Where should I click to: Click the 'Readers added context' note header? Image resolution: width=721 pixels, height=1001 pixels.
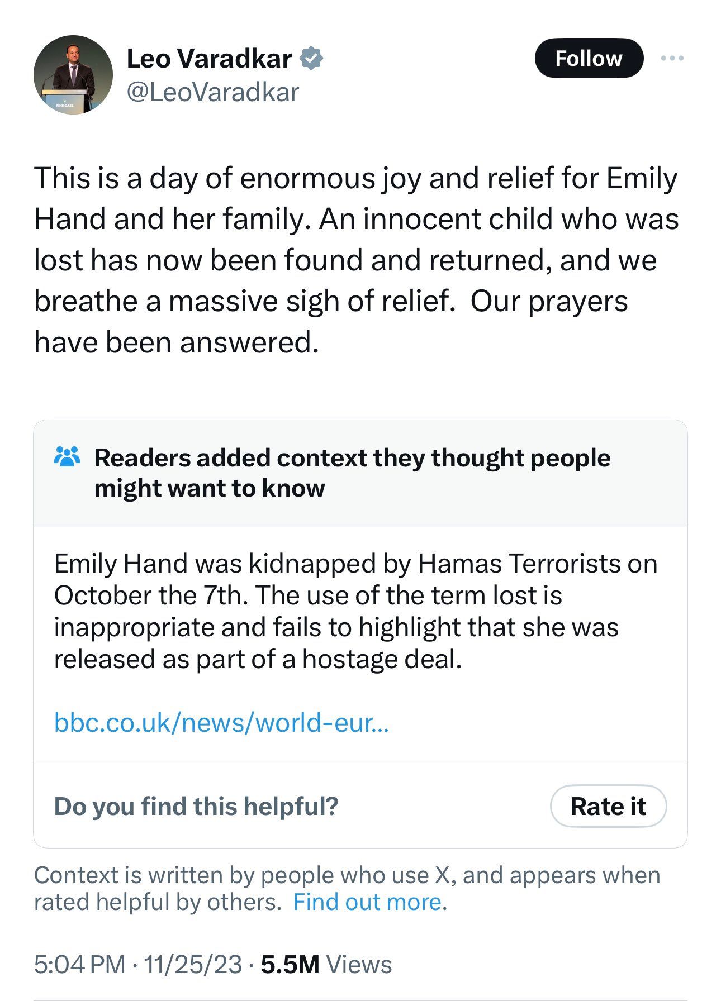[352, 473]
